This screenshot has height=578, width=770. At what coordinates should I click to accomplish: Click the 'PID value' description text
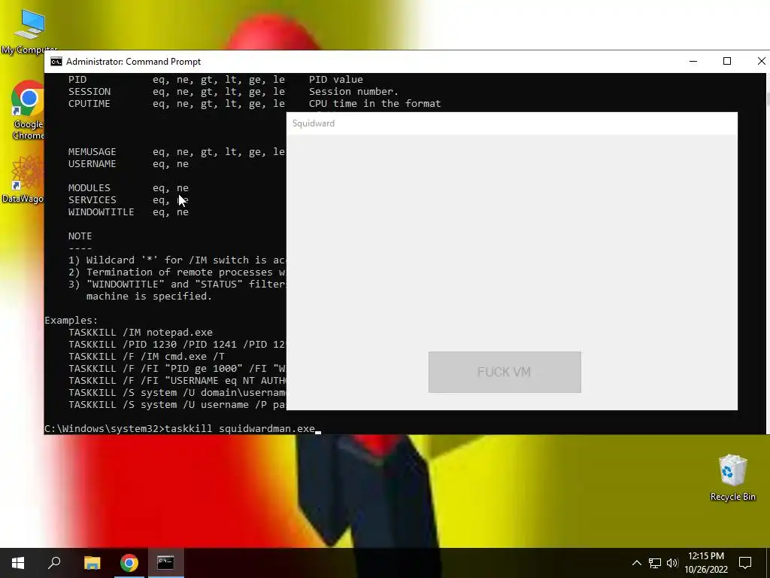336,79
